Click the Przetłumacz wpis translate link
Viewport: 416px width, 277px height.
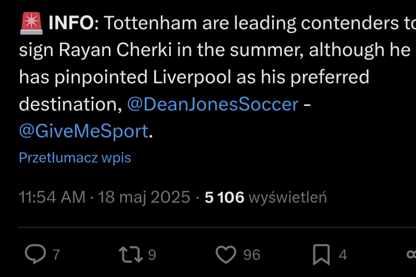click(x=75, y=158)
